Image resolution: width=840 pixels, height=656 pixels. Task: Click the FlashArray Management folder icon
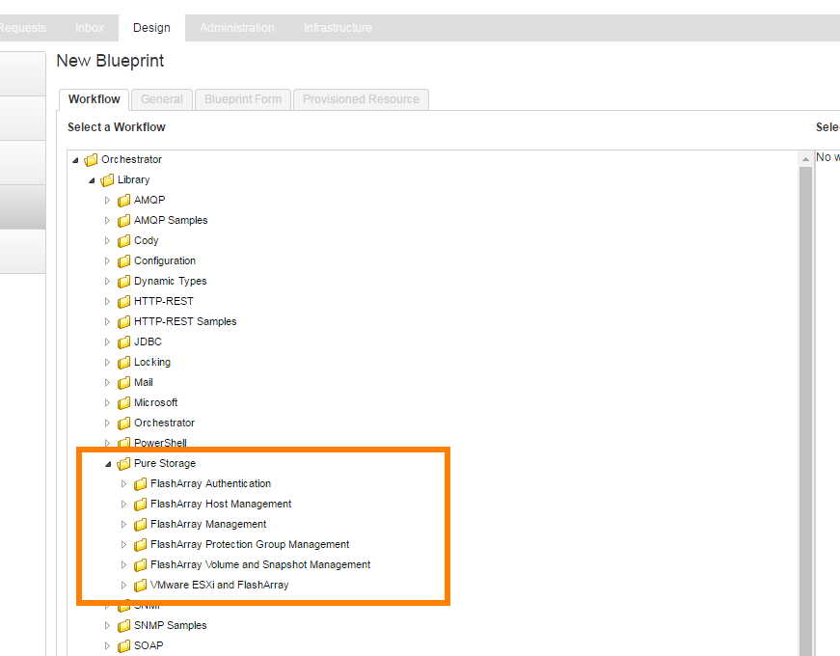[141, 524]
